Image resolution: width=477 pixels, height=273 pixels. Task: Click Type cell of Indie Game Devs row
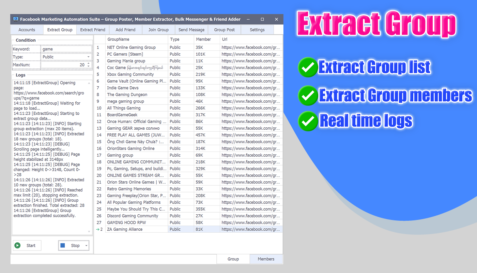click(181, 88)
